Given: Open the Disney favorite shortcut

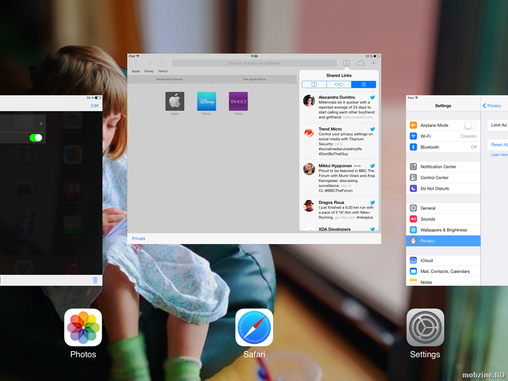Looking at the screenshot, I should 206,101.
